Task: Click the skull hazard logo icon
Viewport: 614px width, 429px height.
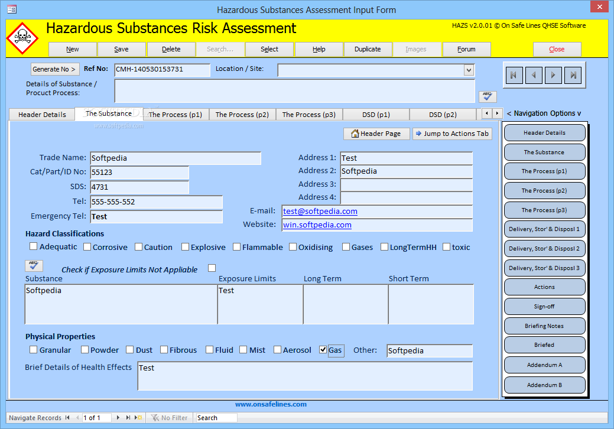Action: (x=22, y=38)
